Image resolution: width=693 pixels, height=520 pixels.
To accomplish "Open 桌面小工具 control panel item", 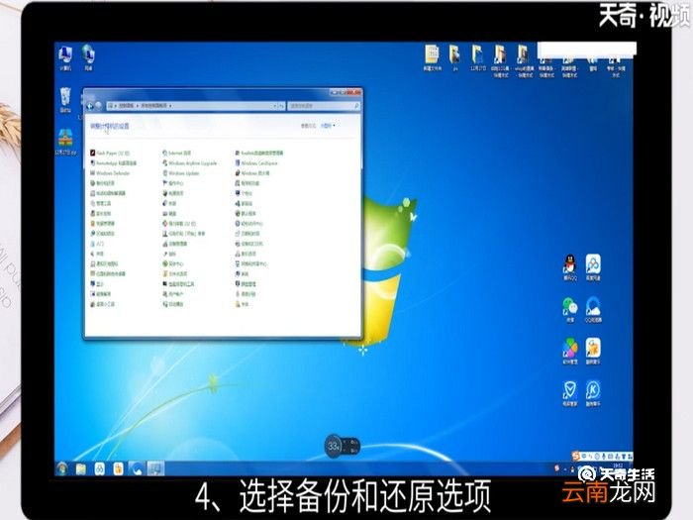I will (102, 304).
